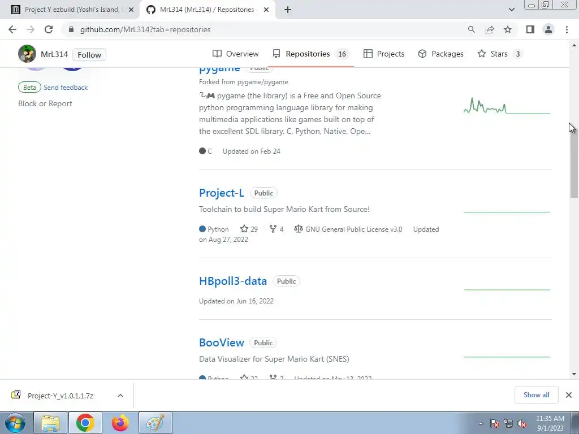Select the MrL314 Repositories browser tab
The width and height of the screenshot is (579, 434).
click(208, 10)
